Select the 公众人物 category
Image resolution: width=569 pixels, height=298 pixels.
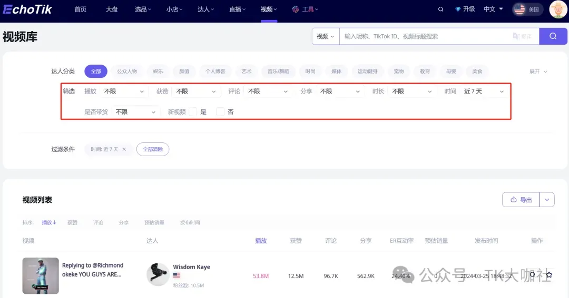click(x=127, y=71)
